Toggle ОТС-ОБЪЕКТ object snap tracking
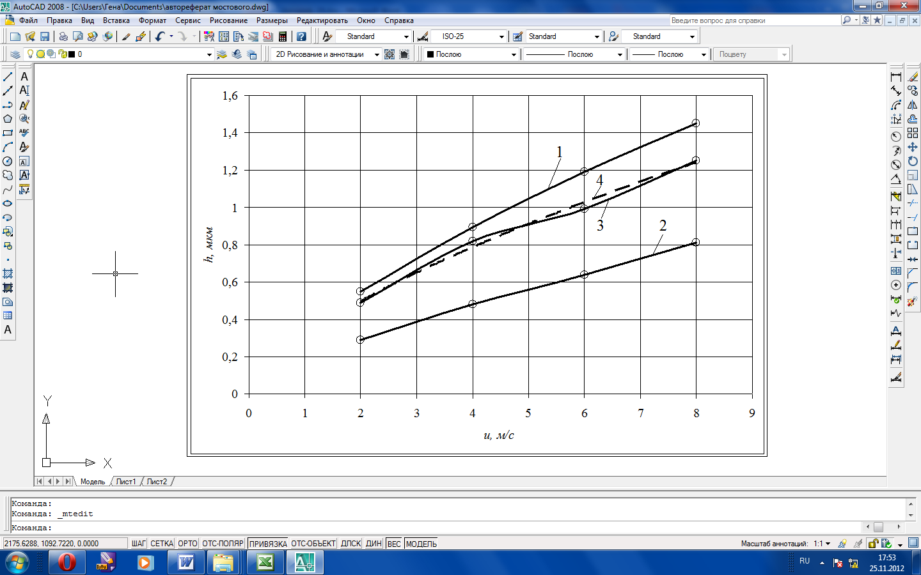This screenshot has height=575, width=921. [313, 544]
